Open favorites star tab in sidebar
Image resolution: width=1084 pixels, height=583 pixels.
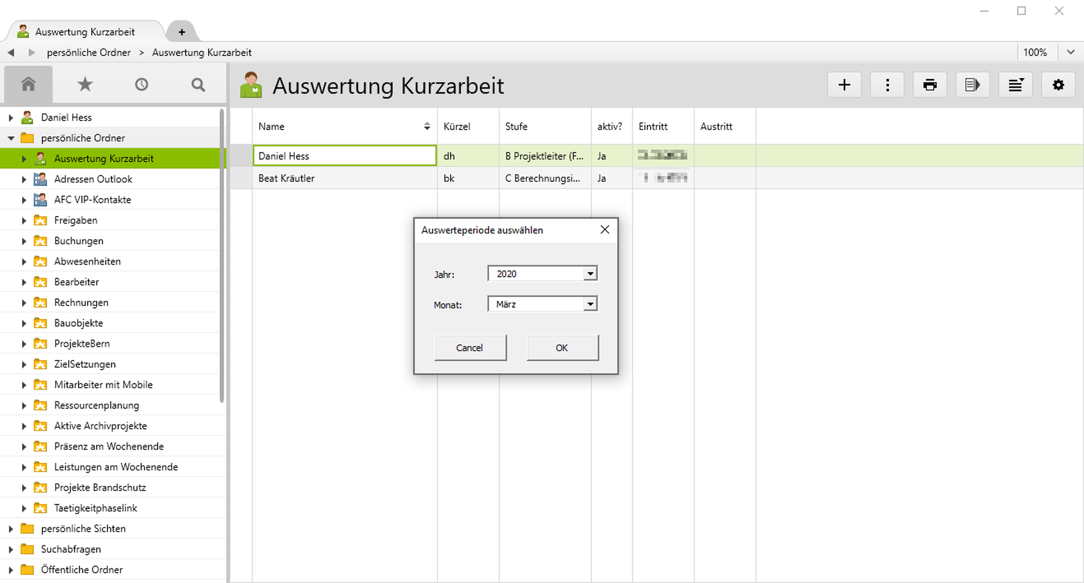pos(85,84)
